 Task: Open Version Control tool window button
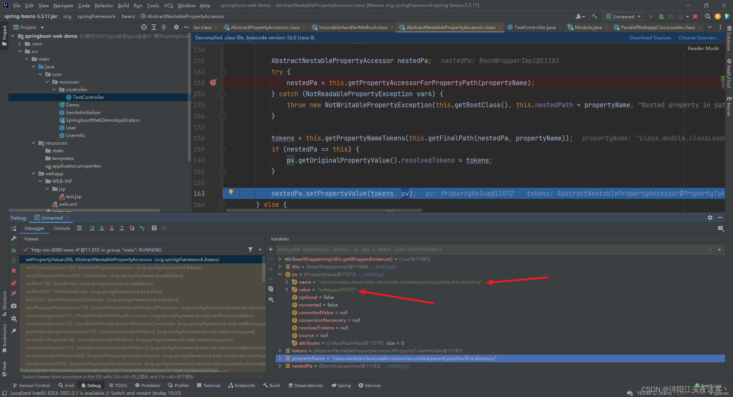pos(31,386)
